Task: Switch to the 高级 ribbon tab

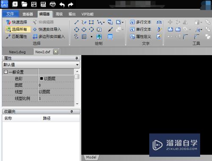Action: 59,14
